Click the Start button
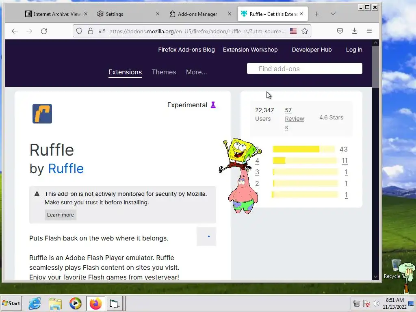 (11, 303)
